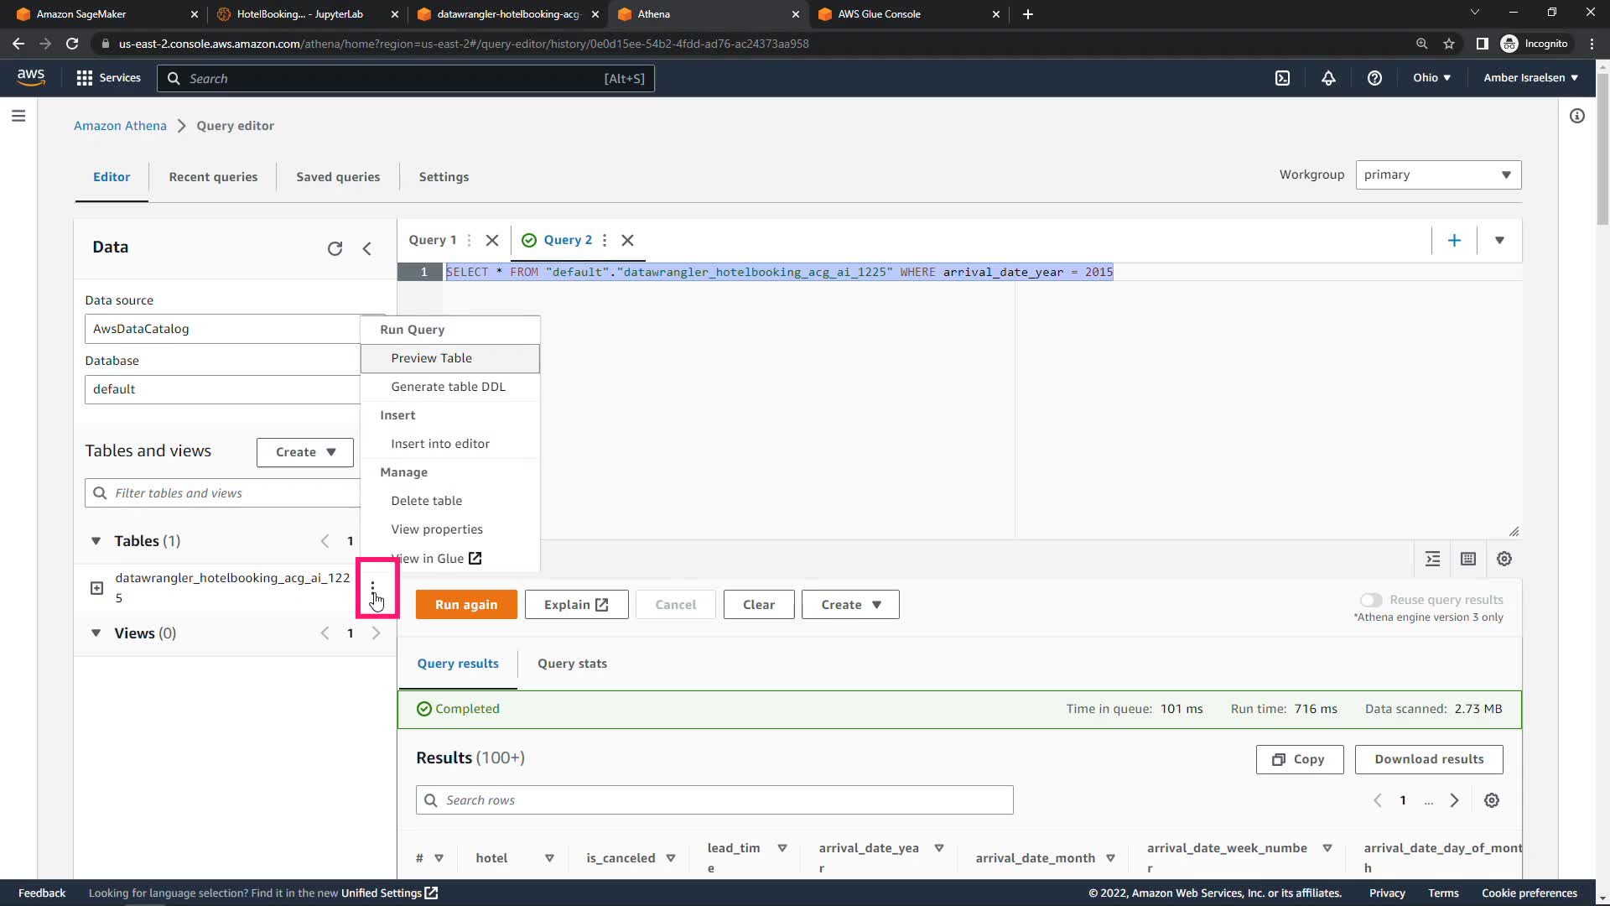This screenshot has height=906, width=1610.
Task: Open the Create tables dropdown
Action: point(305,452)
